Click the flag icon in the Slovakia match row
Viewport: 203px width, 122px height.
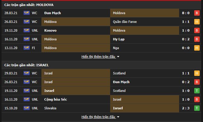tap(26, 108)
